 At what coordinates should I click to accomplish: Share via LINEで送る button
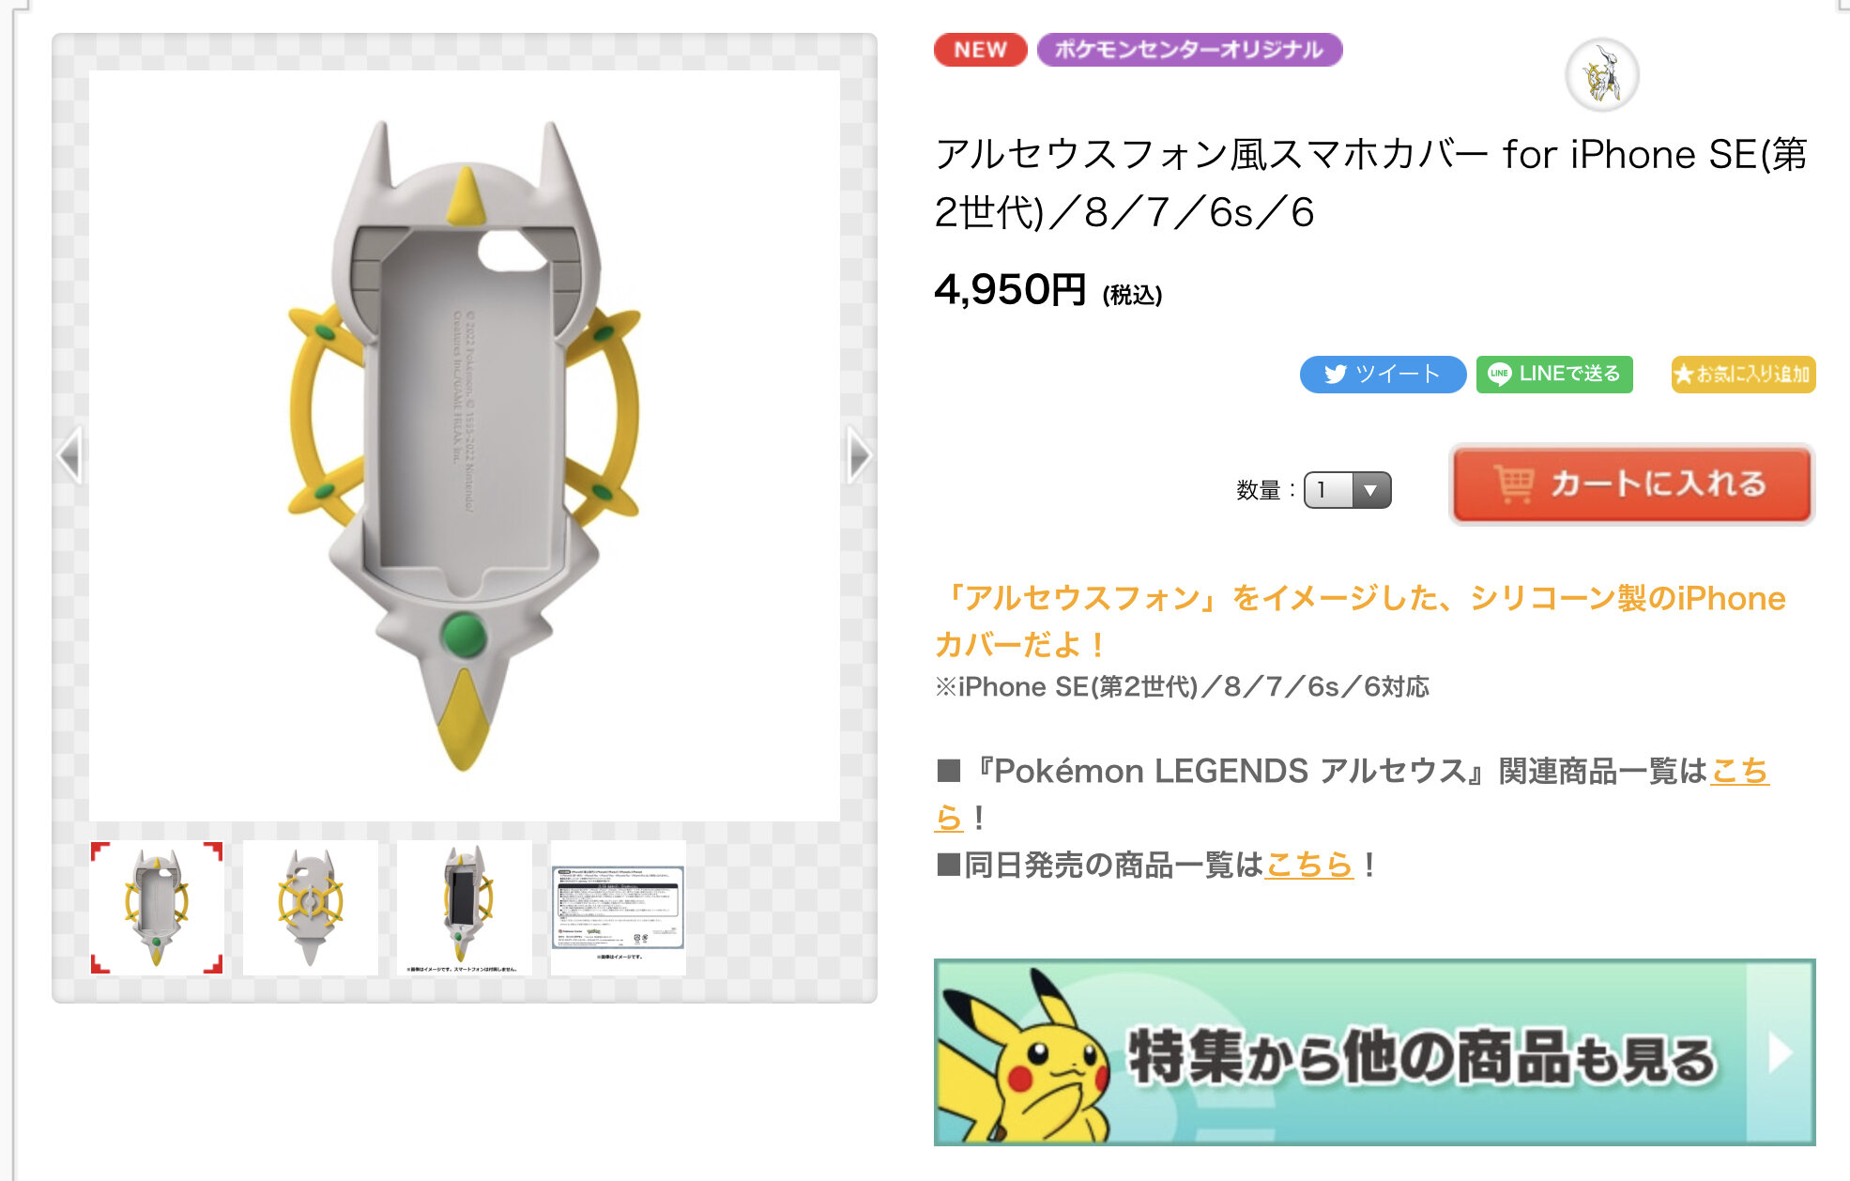point(1554,374)
